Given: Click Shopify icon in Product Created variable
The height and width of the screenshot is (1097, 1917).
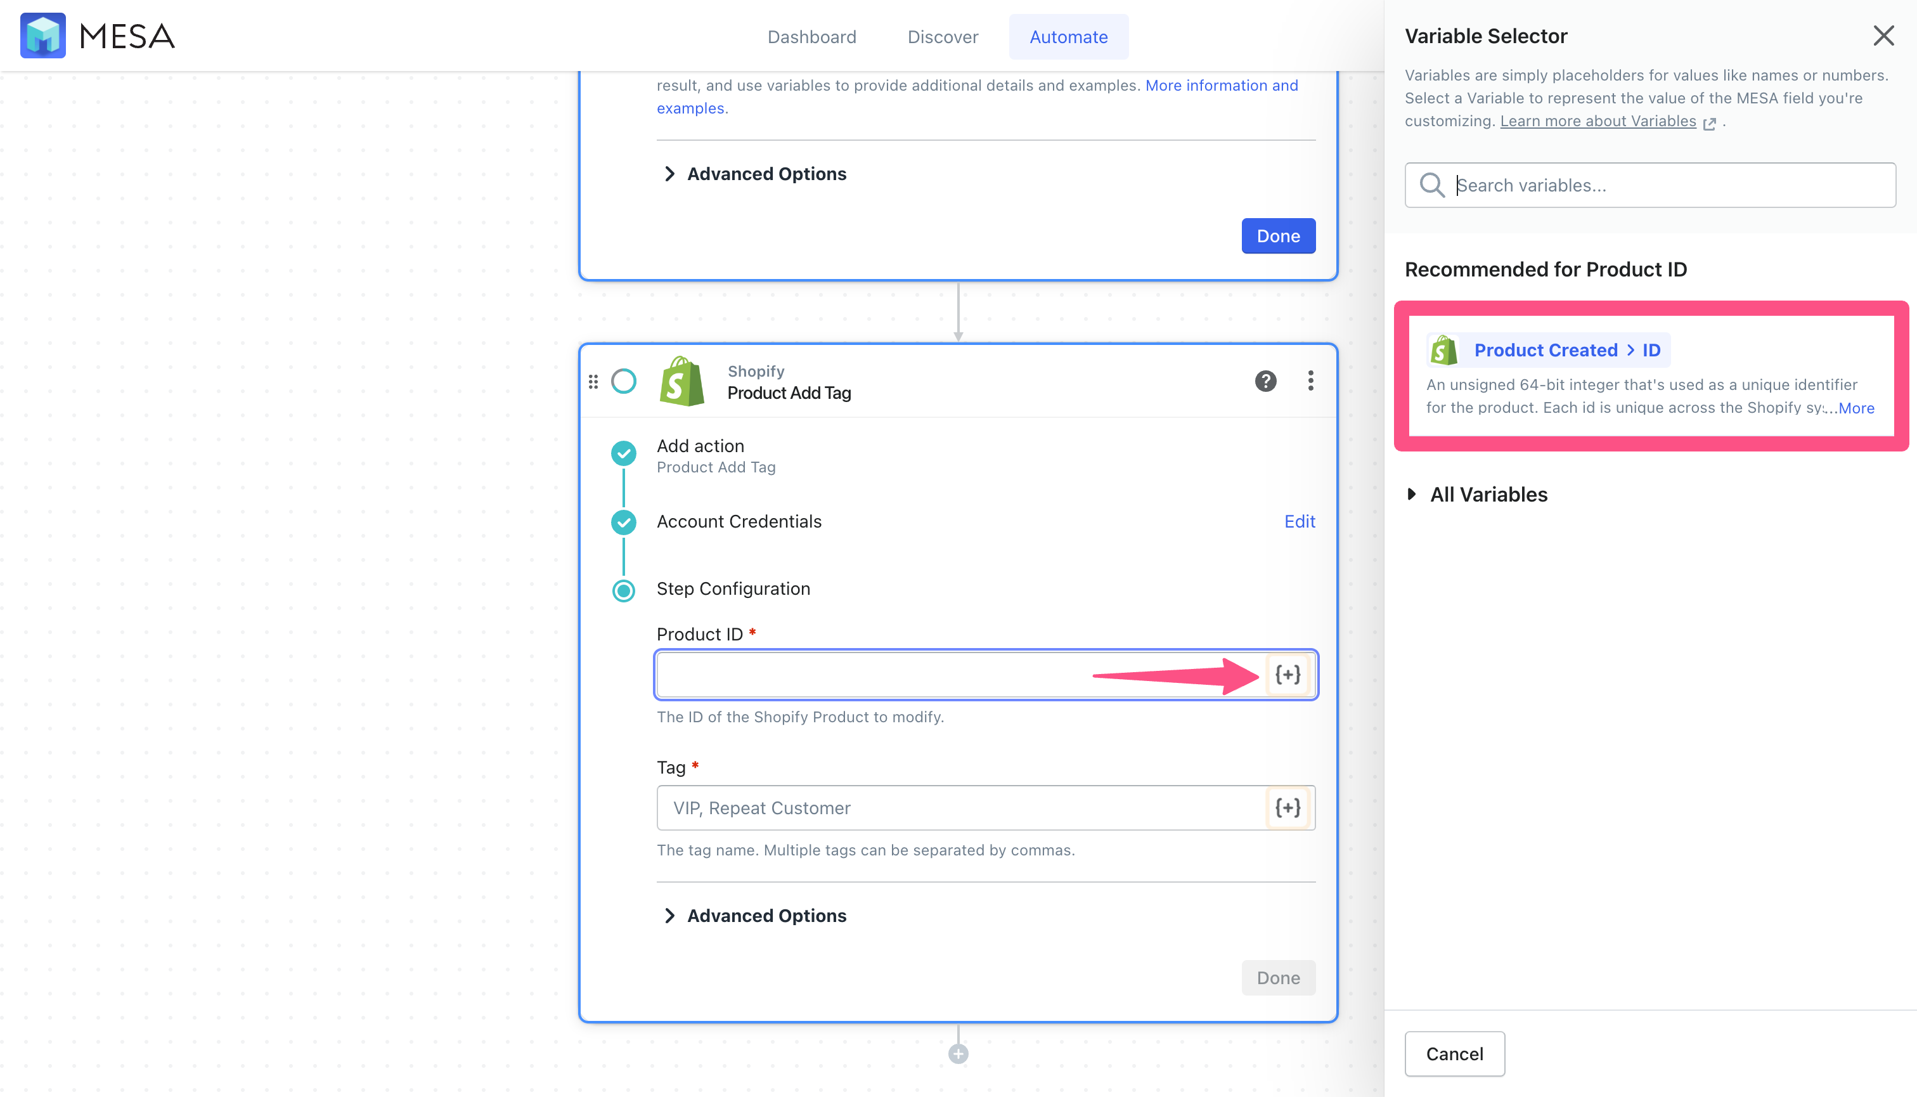Looking at the screenshot, I should click(1443, 351).
